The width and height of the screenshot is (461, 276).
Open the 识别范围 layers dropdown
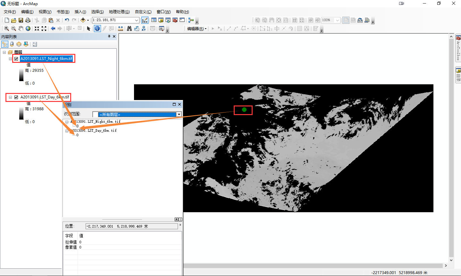[179, 114]
